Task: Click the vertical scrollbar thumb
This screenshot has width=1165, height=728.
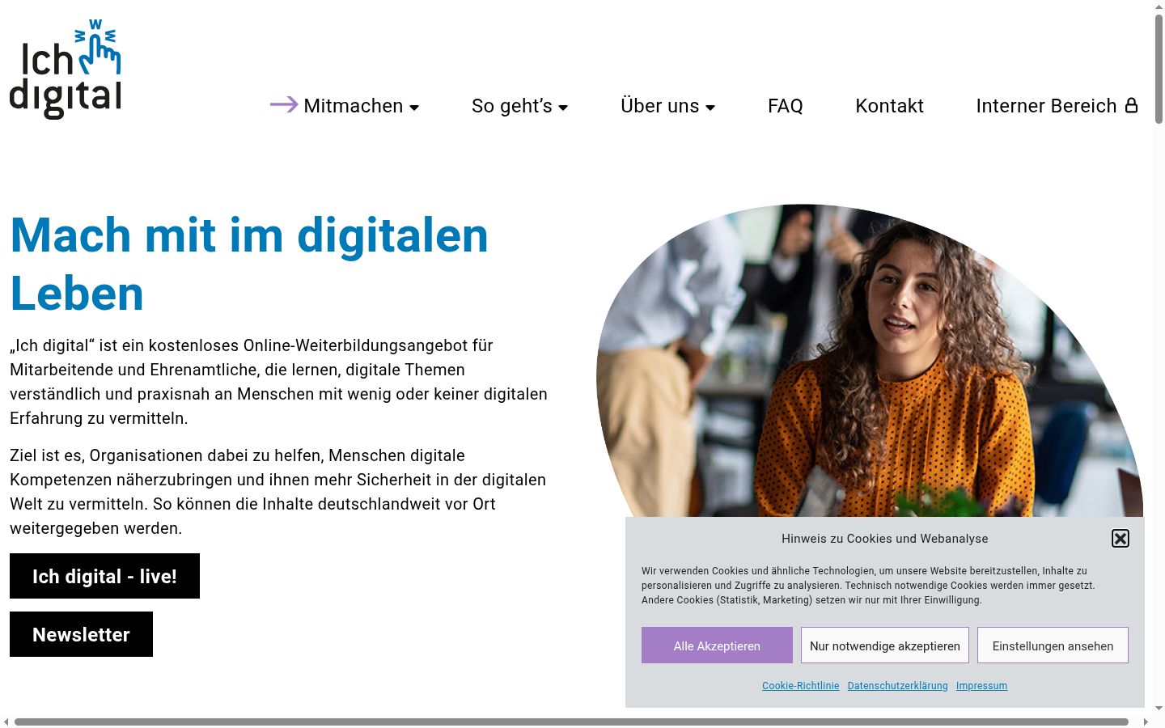Action: coord(1159,69)
